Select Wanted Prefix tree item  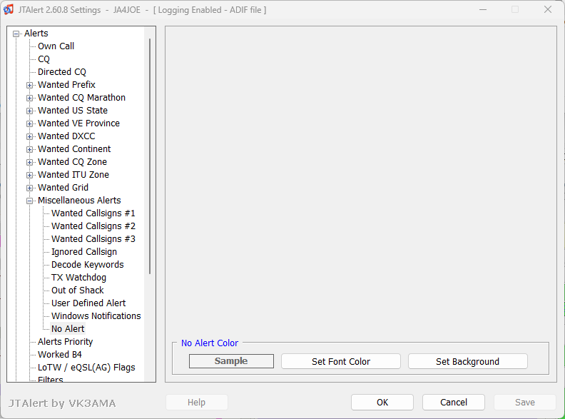(x=66, y=85)
